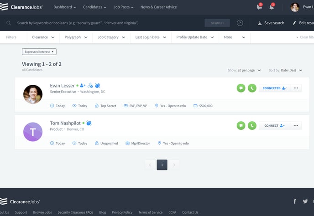
Task: Open Evan Lesser's profile name link
Action: 62,86
